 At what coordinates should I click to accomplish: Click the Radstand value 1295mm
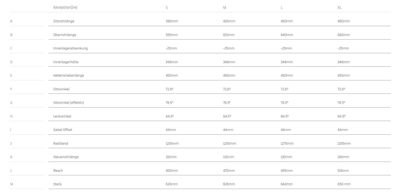(344, 144)
